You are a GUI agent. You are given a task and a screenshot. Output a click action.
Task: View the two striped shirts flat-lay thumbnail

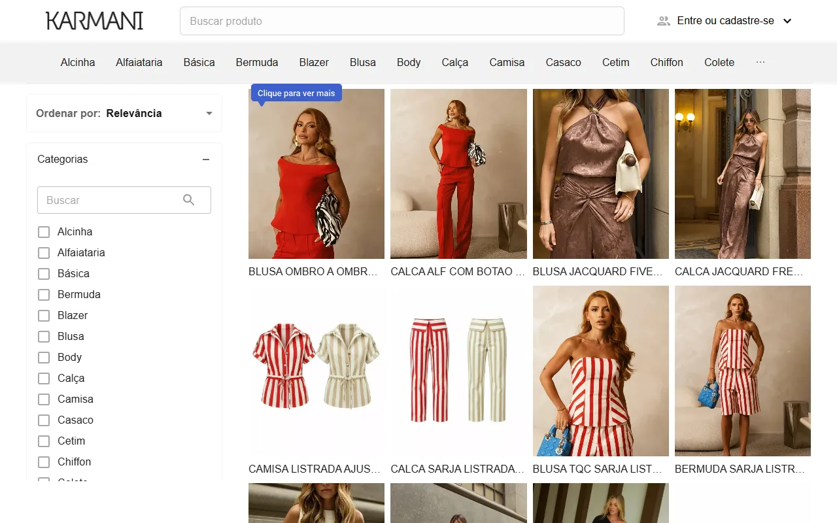tap(316, 371)
